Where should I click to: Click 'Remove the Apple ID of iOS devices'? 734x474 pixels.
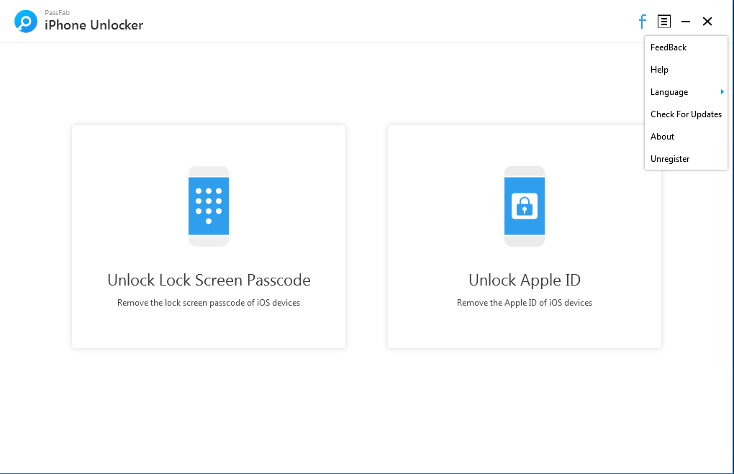525,303
